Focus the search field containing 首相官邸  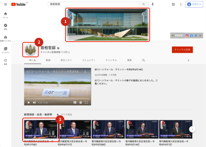click(x=93, y=4)
